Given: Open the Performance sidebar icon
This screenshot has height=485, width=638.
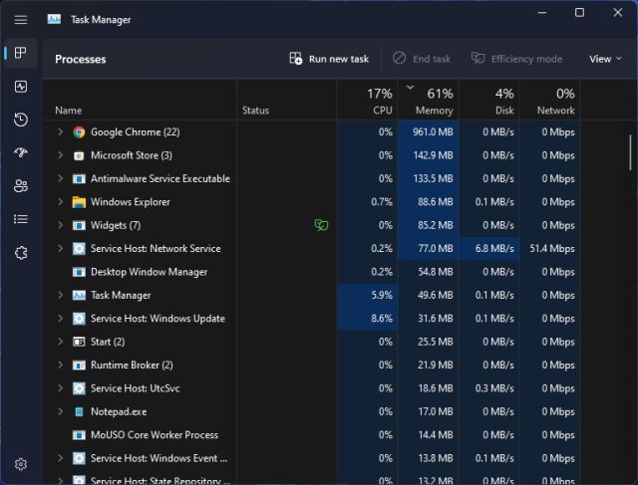Looking at the screenshot, I should pyautogui.click(x=21, y=87).
